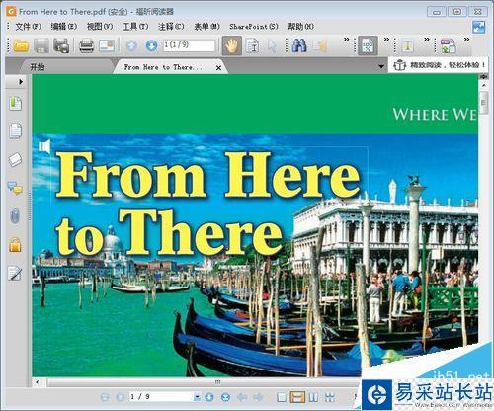Open a file with the folder icon
The width and height of the screenshot is (494, 411).
coord(21,45)
